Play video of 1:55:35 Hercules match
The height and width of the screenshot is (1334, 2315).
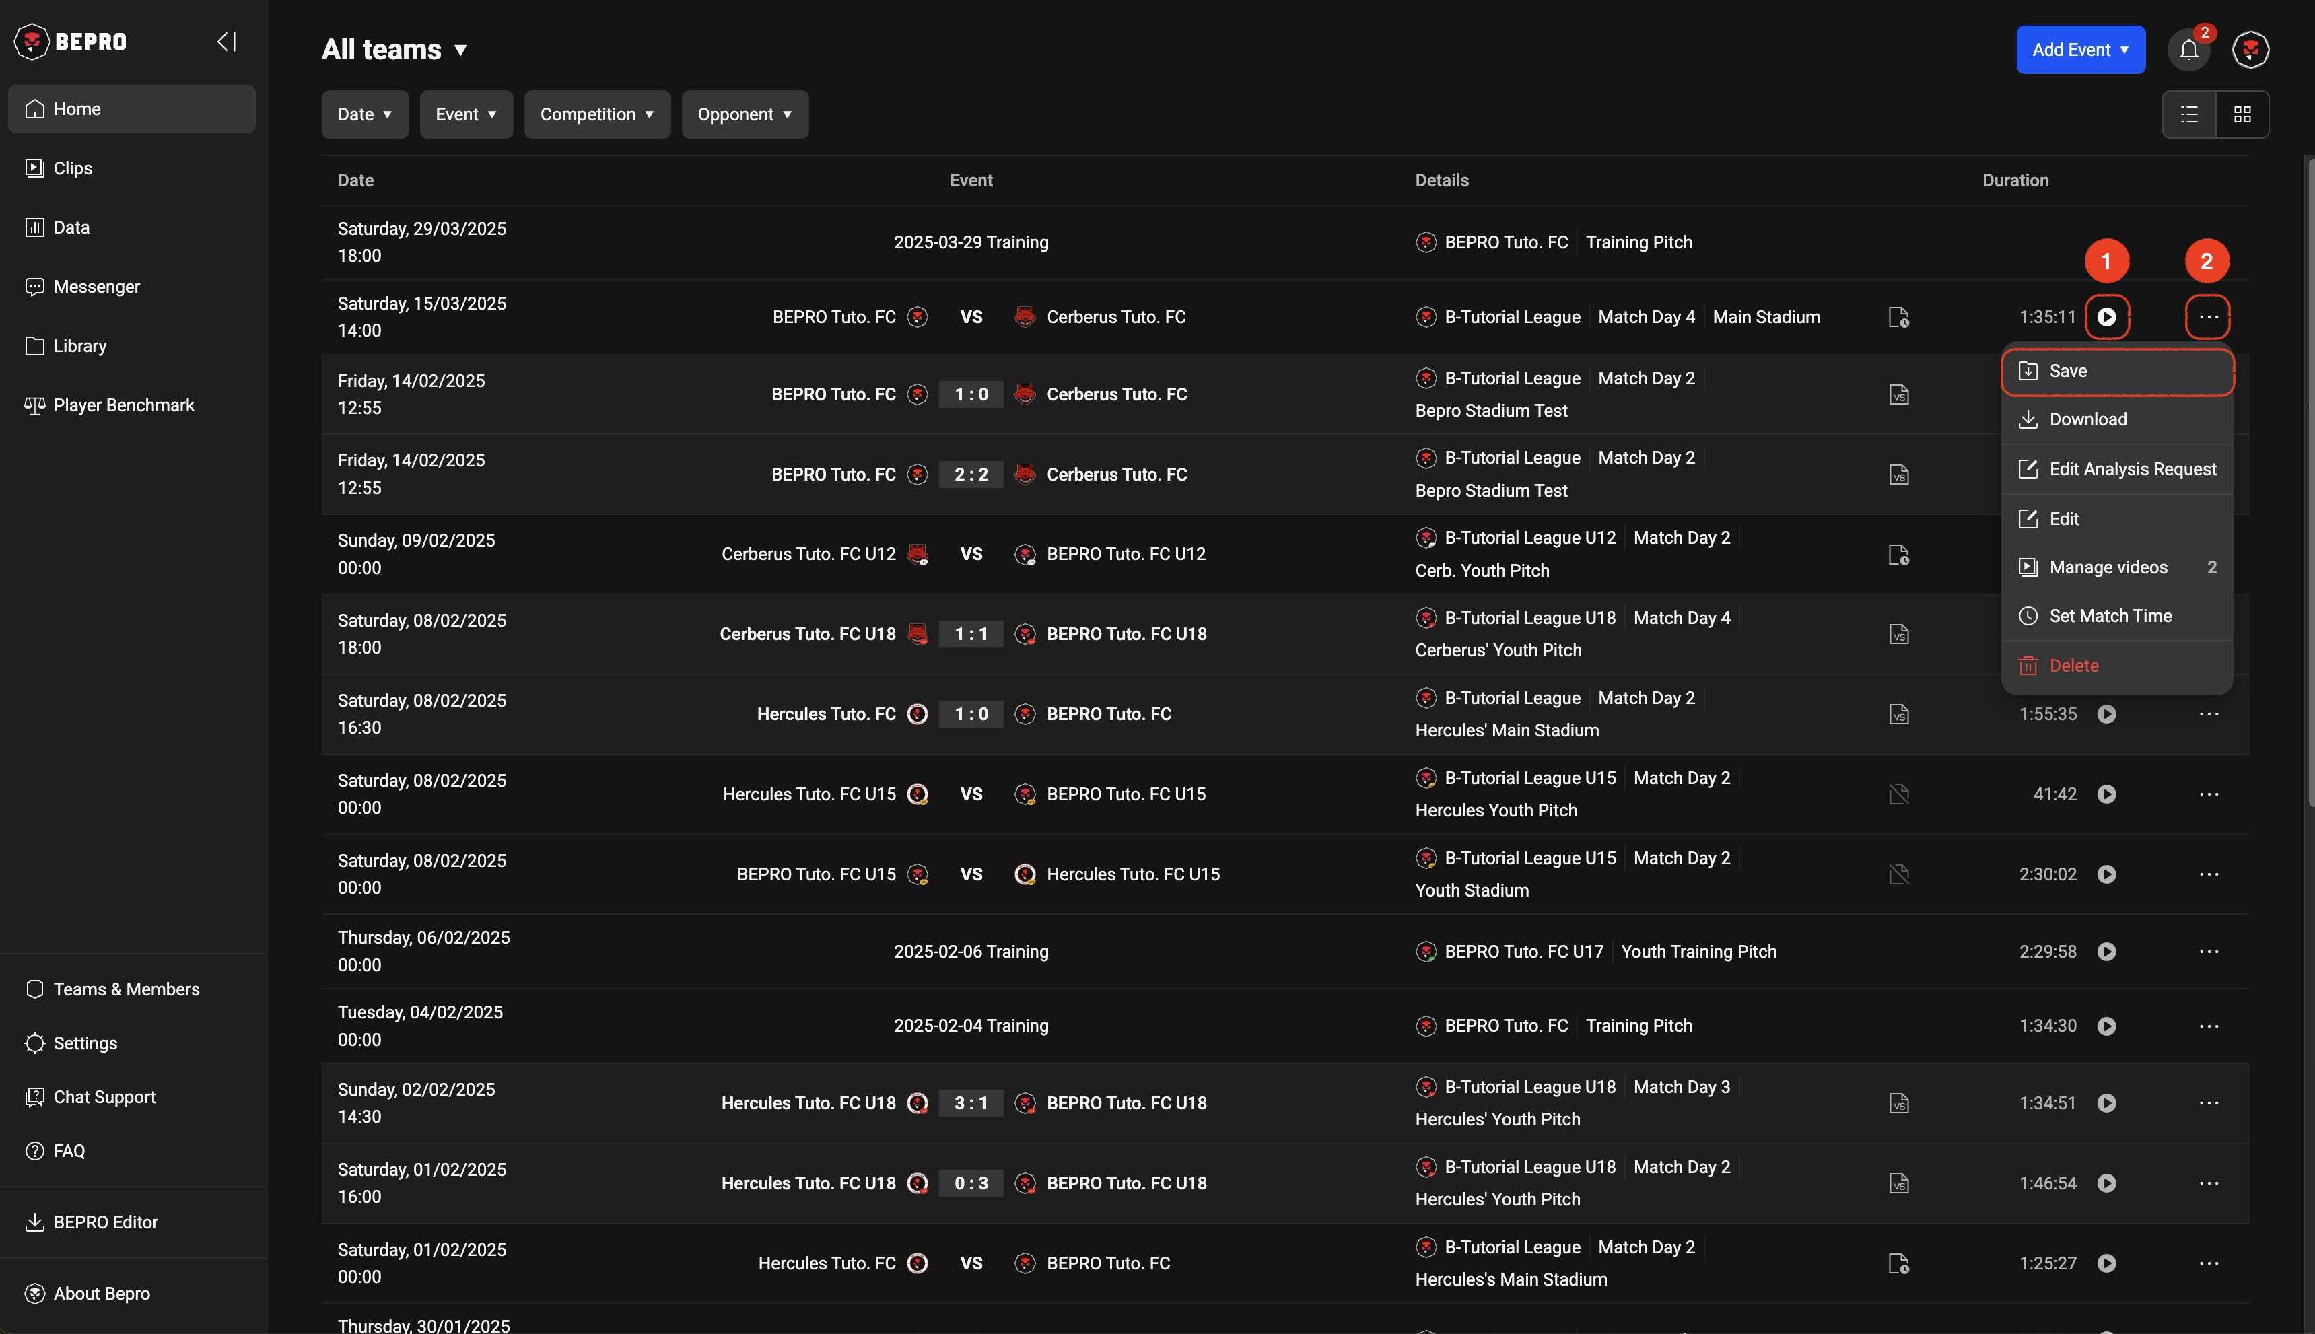2106,713
